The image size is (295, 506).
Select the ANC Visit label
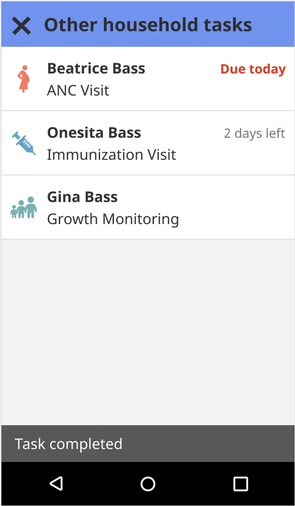pyautogui.click(x=78, y=91)
